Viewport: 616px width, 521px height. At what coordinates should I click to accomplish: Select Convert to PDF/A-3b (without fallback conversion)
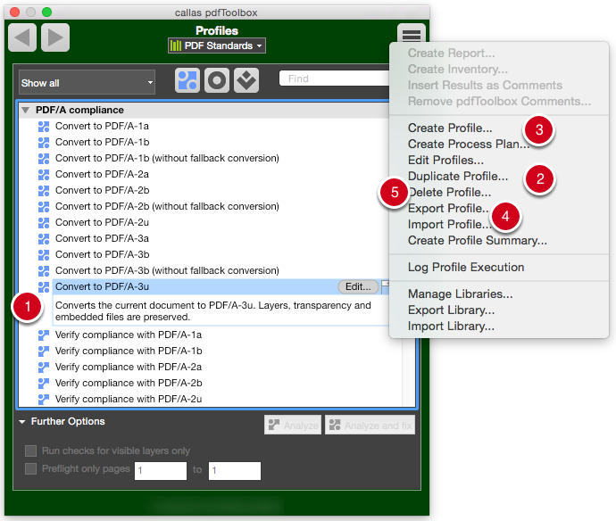tap(167, 271)
